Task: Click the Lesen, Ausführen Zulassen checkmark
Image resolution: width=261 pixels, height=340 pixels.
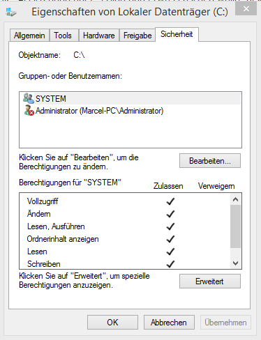Action: point(170,226)
